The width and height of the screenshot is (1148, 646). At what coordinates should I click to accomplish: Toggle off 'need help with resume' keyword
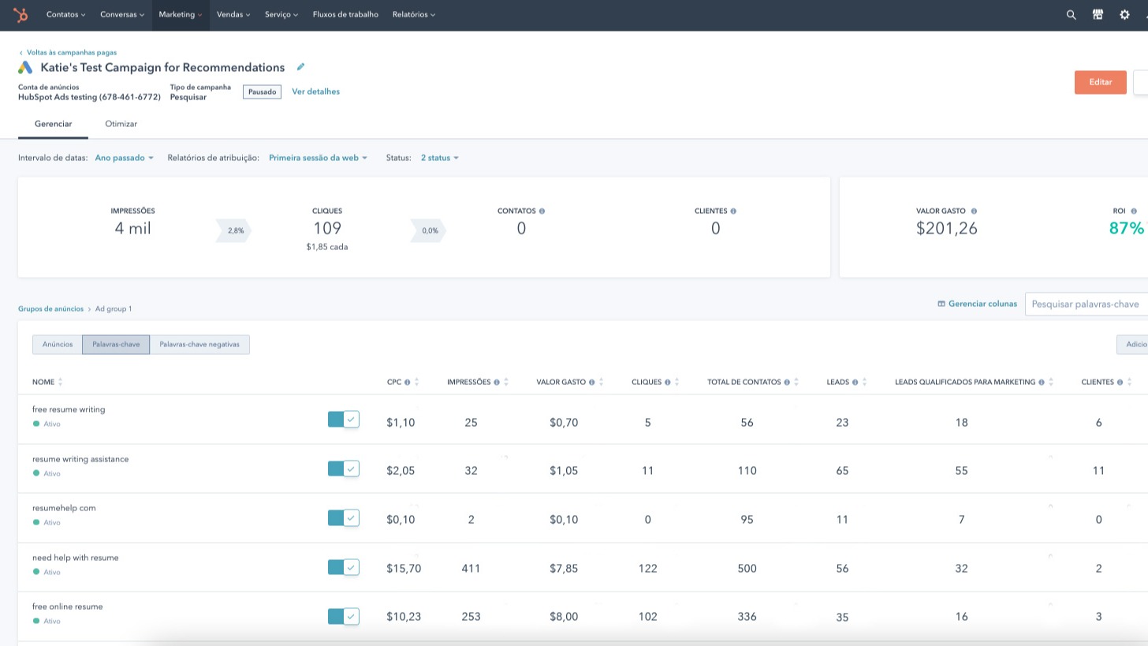[x=344, y=567]
